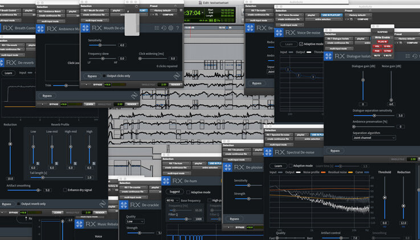Toggle Adaptive mode in Voice De-noise
Screen dimensions: 420x240
301,44
